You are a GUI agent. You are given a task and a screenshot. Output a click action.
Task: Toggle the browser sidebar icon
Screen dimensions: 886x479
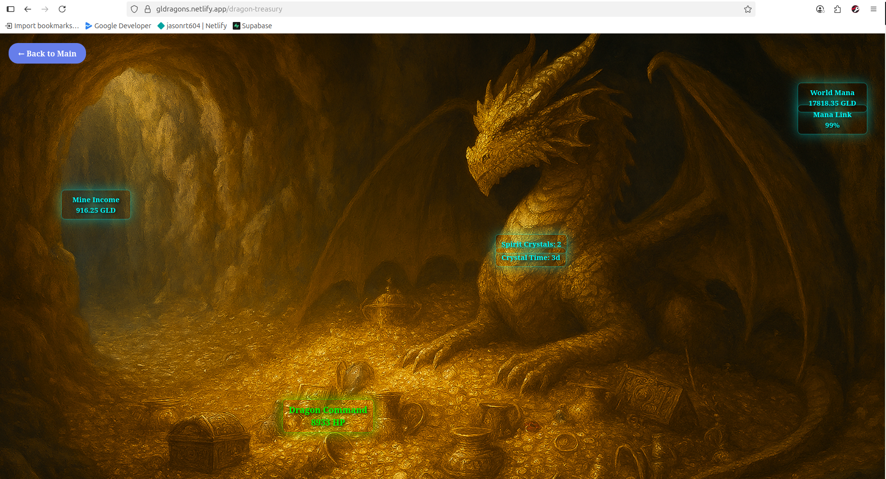click(x=11, y=9)
